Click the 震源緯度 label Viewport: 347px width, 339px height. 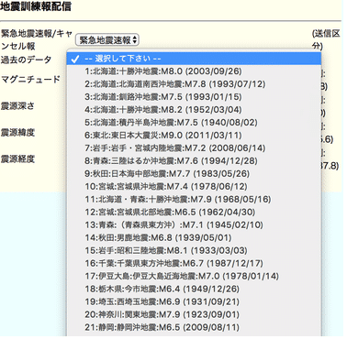point(17,133)
